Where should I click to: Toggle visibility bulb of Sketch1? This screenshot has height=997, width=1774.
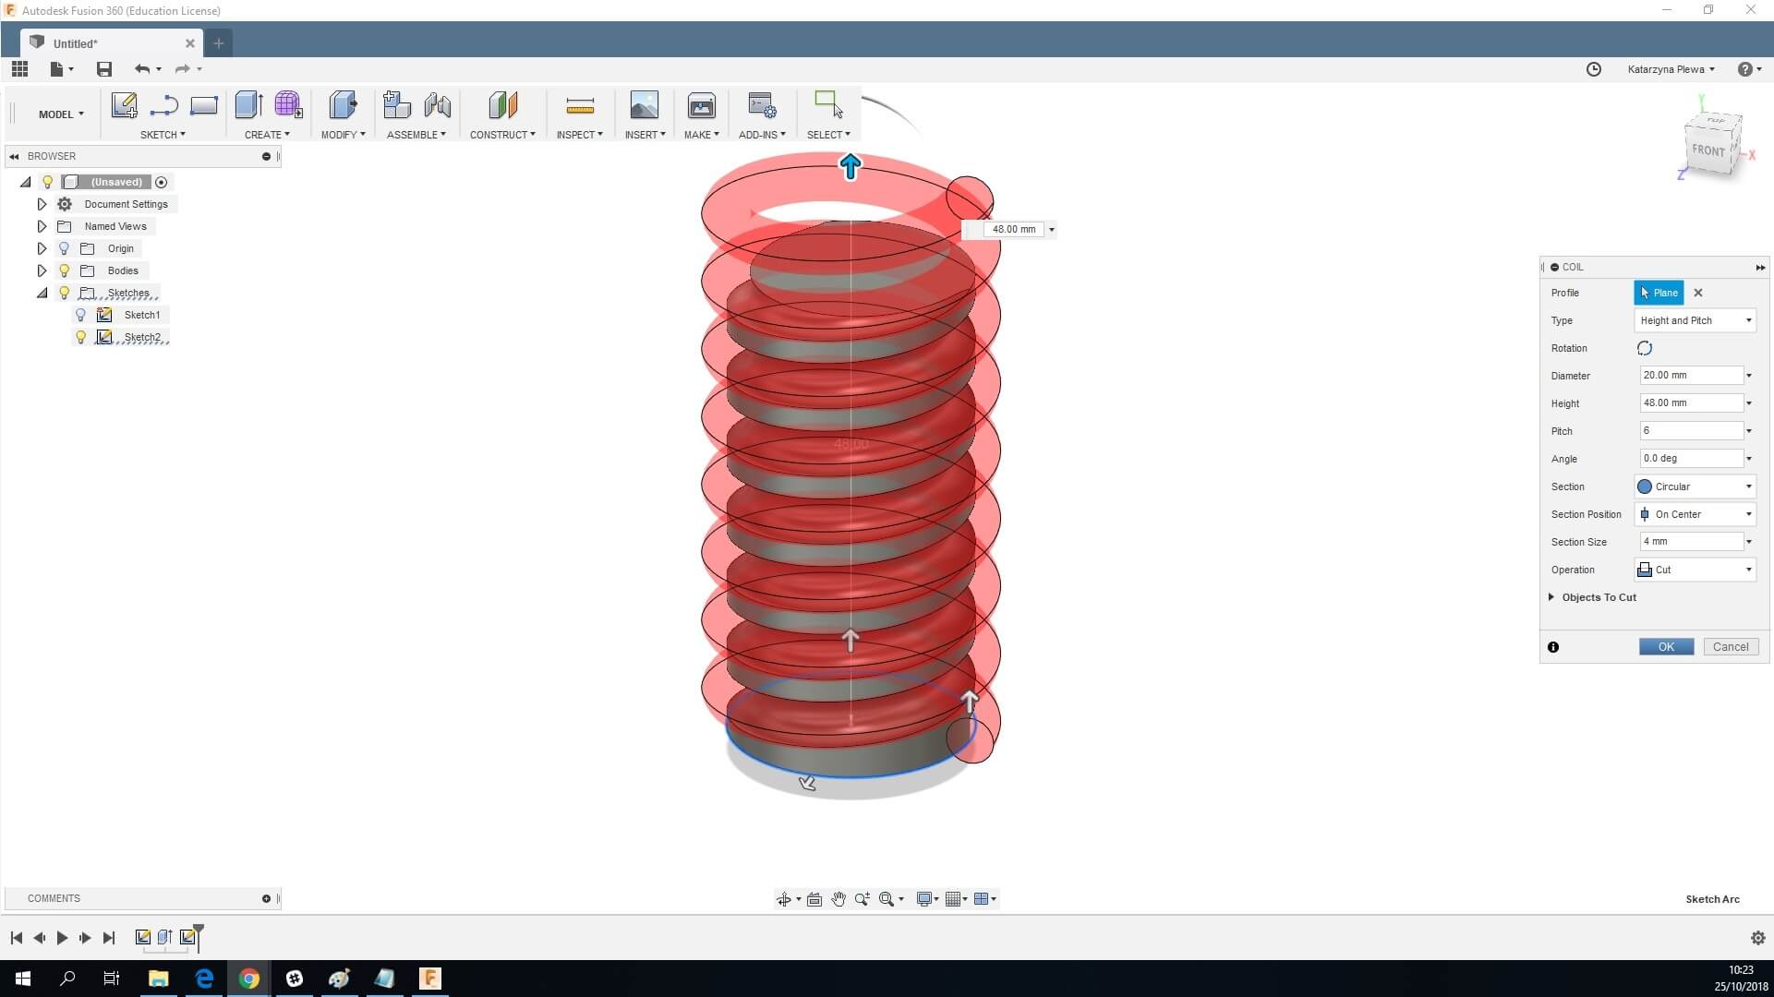pyautogui.click(x=80, y=315)
